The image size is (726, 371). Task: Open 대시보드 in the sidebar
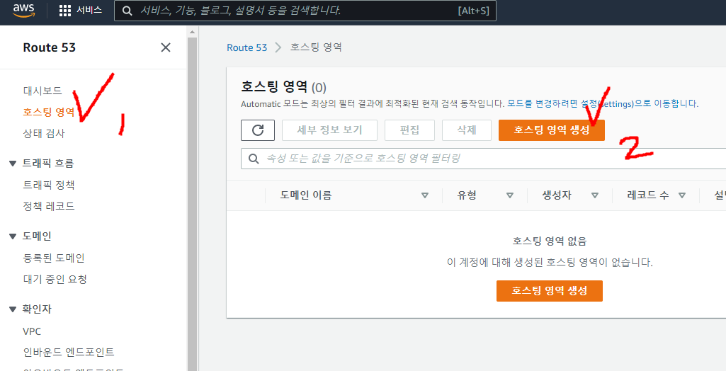pyautogui.click(x=42, y=90)
